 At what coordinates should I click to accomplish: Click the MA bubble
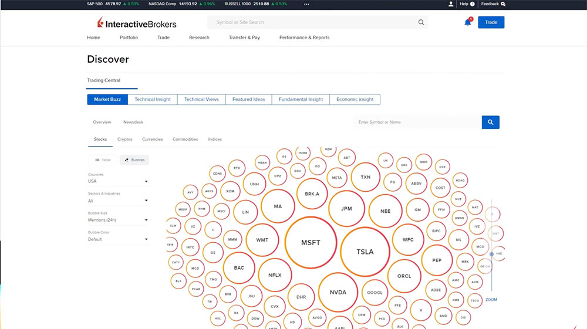point(278,206)
